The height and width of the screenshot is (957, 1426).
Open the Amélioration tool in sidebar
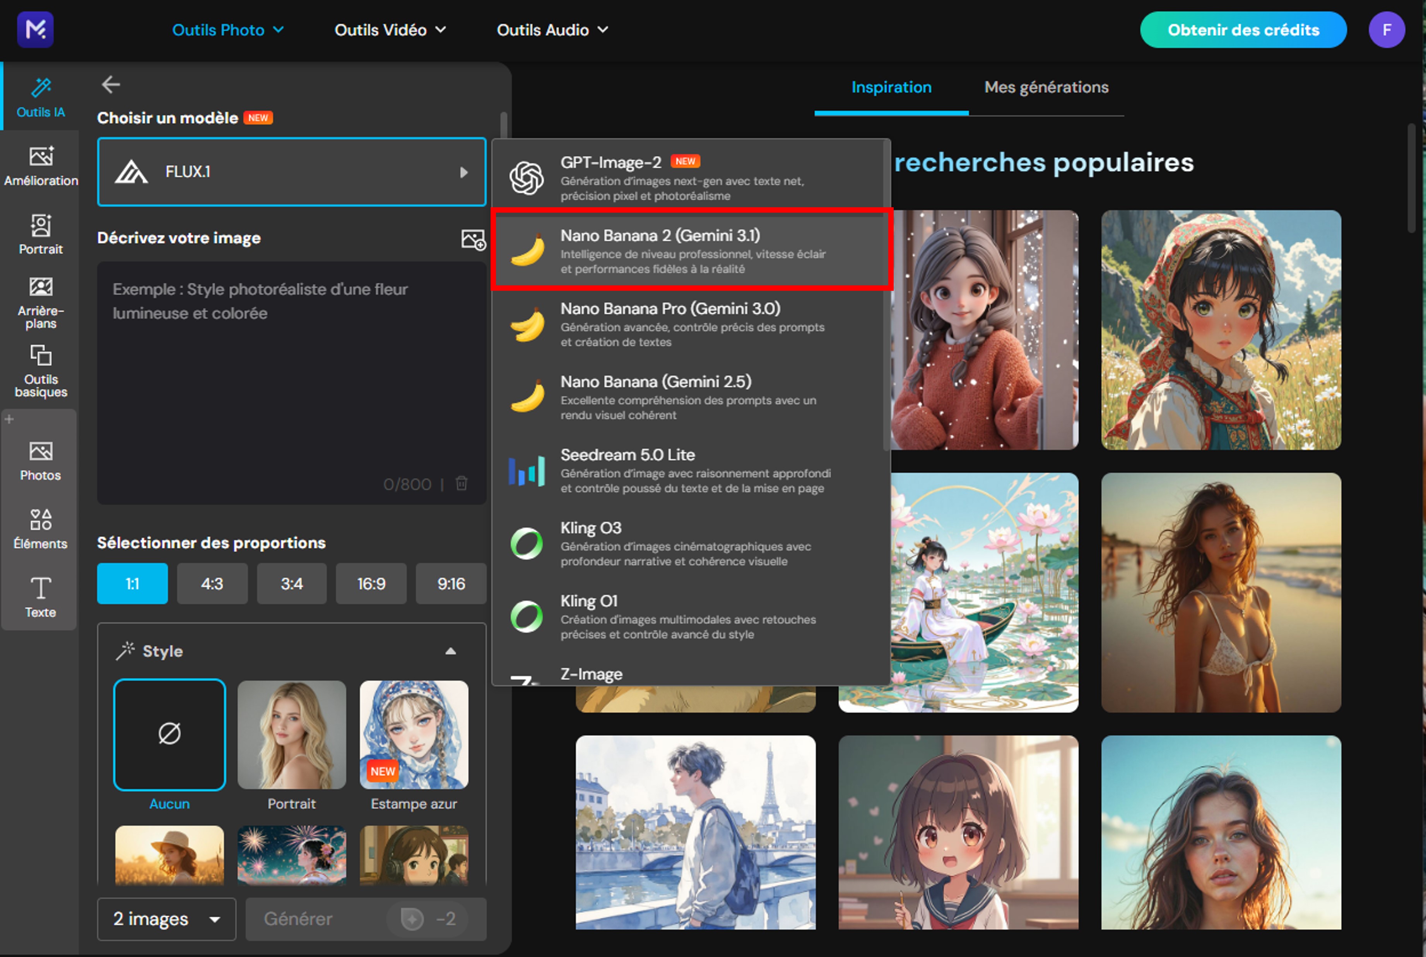pyautogui.click(x=40, y=166)
